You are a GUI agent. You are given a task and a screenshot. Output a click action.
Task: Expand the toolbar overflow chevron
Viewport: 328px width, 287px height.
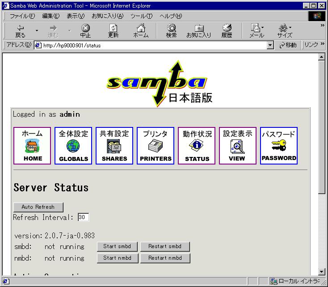[322, 25]
